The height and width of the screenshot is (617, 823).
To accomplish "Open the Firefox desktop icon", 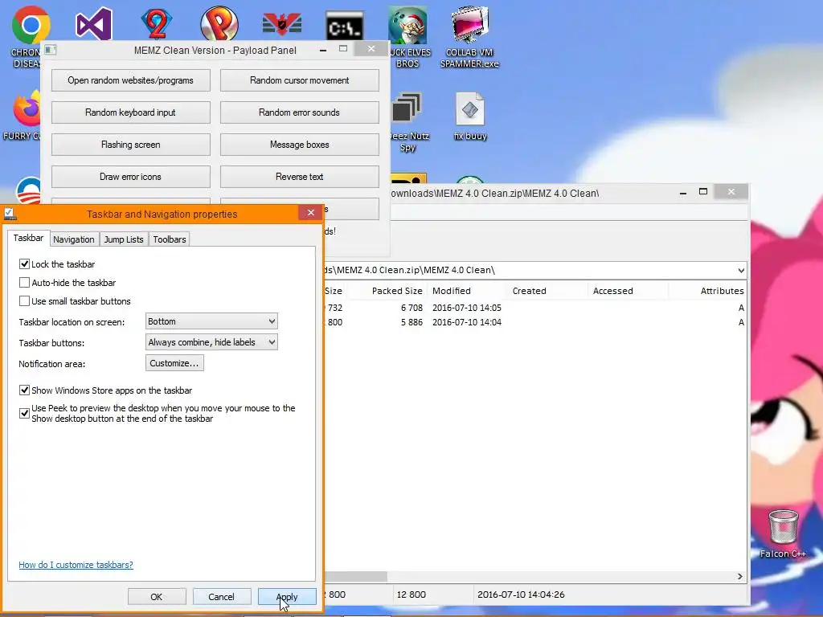I will tap(27, 109).
